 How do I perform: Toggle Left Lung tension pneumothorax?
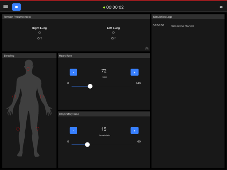point(113,33)
